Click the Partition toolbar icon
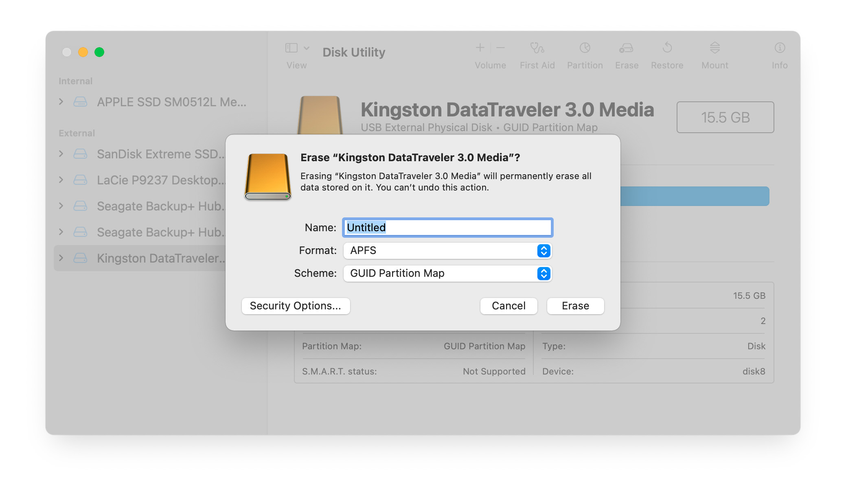 click(585, 48)
